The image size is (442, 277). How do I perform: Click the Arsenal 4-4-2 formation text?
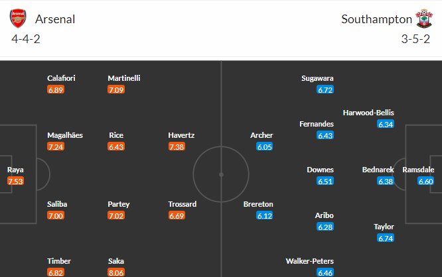[x=26, y=39]
